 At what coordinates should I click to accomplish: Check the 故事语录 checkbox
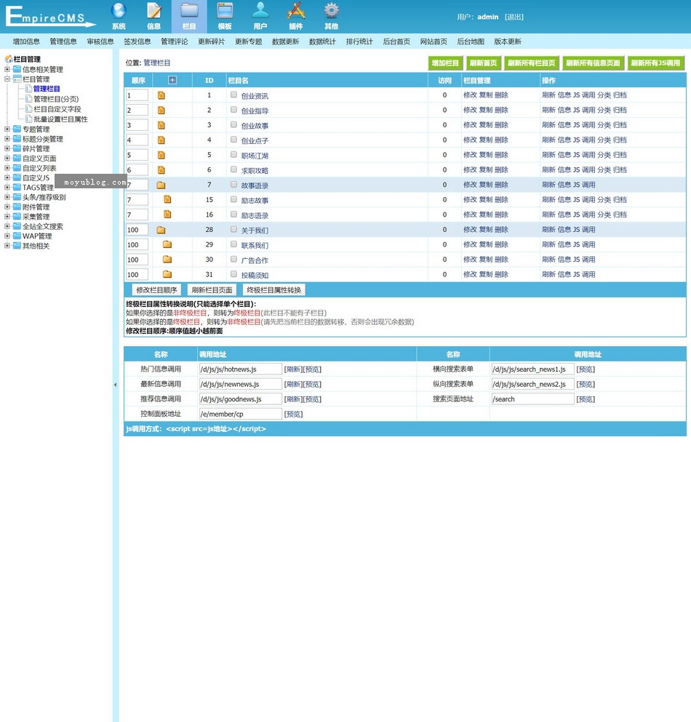point(233,185)
